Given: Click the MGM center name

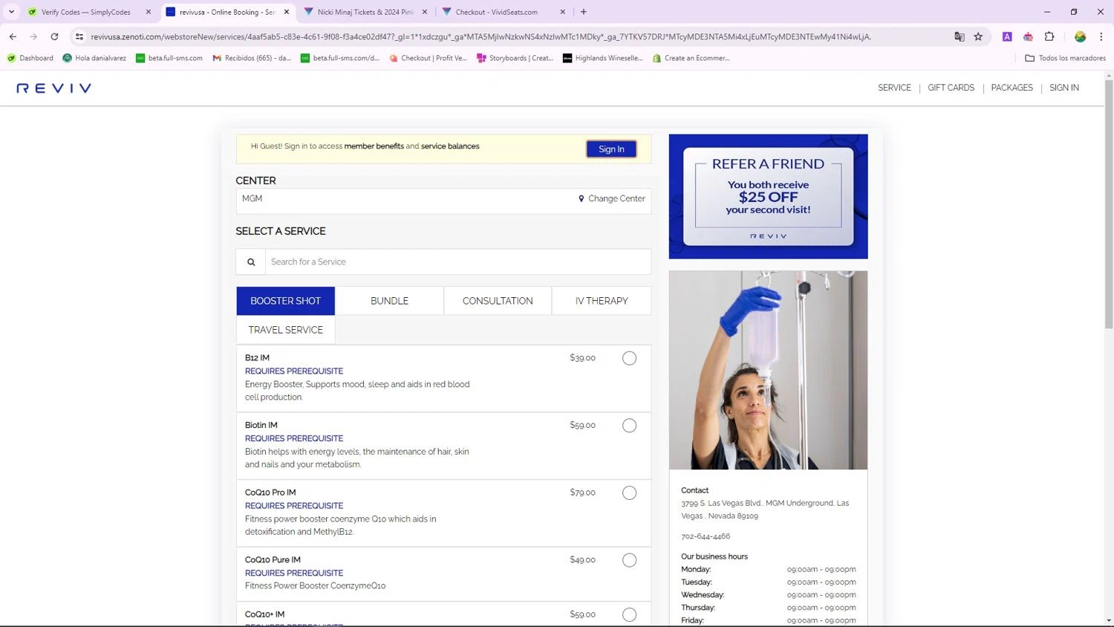Looking at the screenshot, I should point(252,198).
